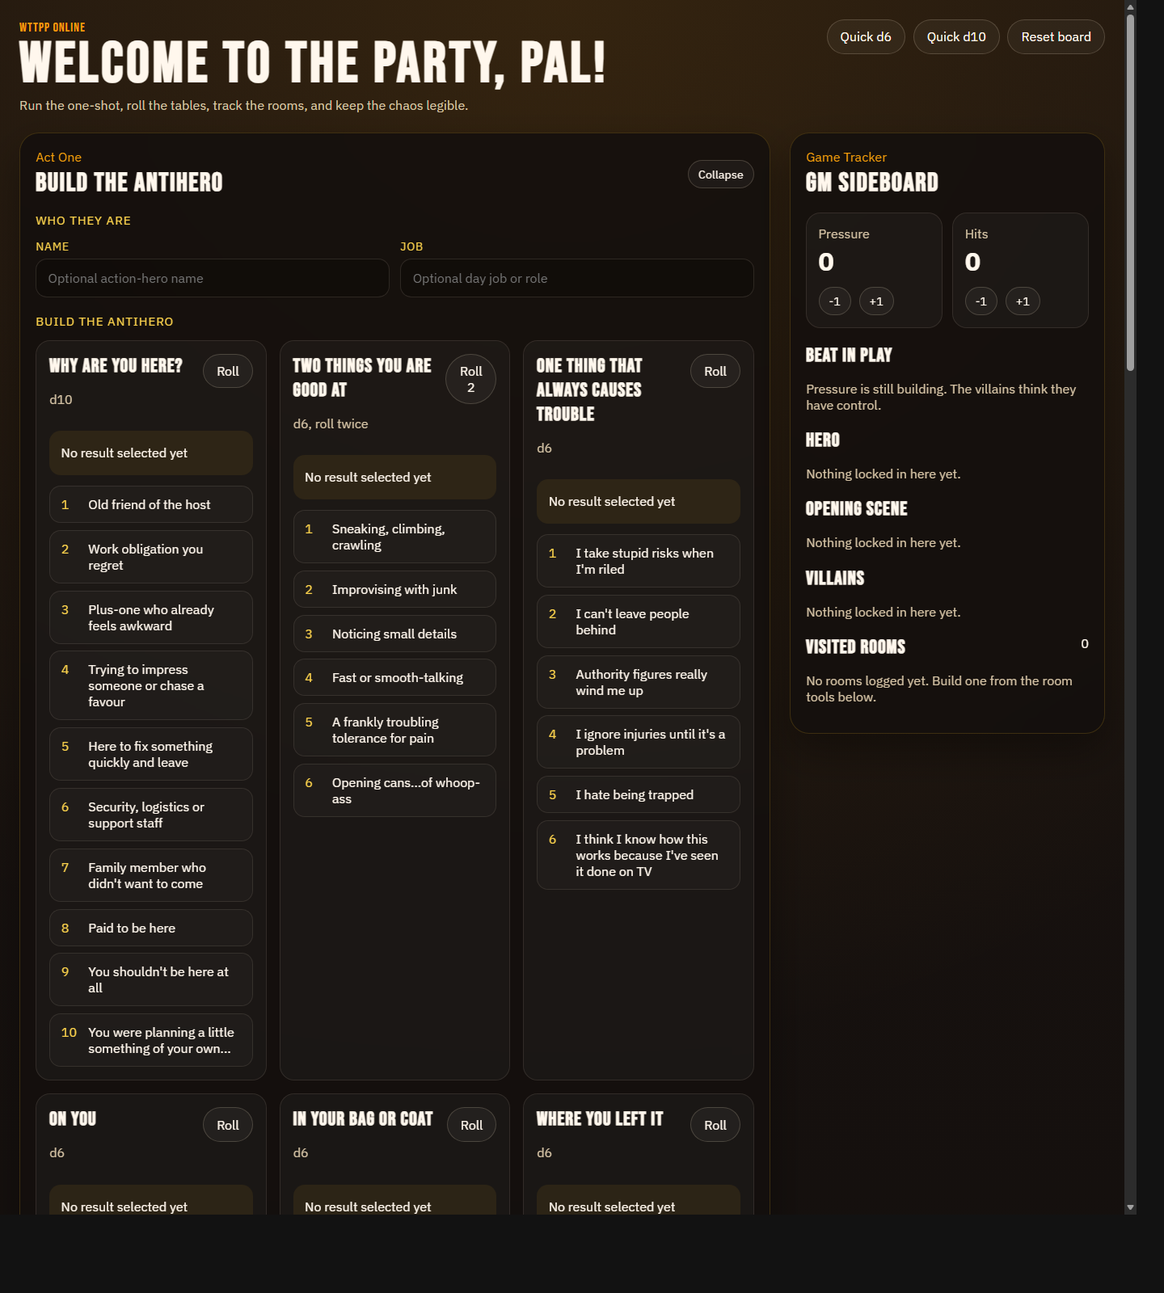Click the optional day Job field
The height and width of the screenshot is (1293, 1164).
click(x=576, y=278)
